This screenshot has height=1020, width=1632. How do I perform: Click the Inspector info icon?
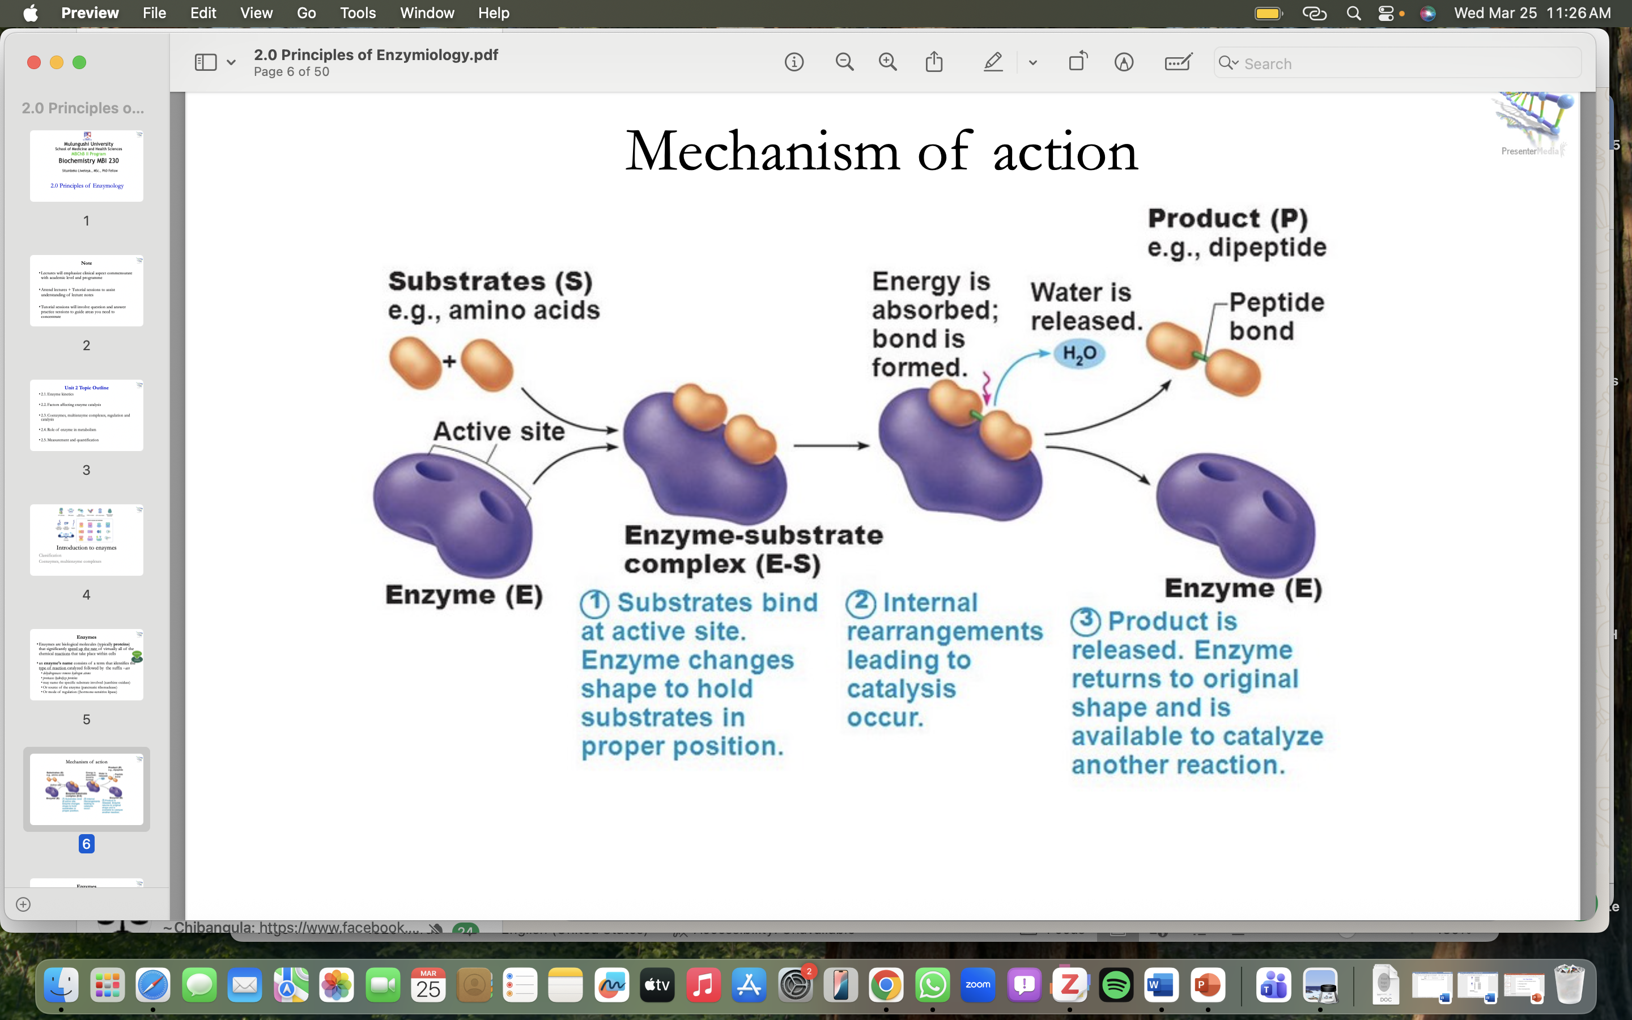pyautogui.click(x=794, y=63)
